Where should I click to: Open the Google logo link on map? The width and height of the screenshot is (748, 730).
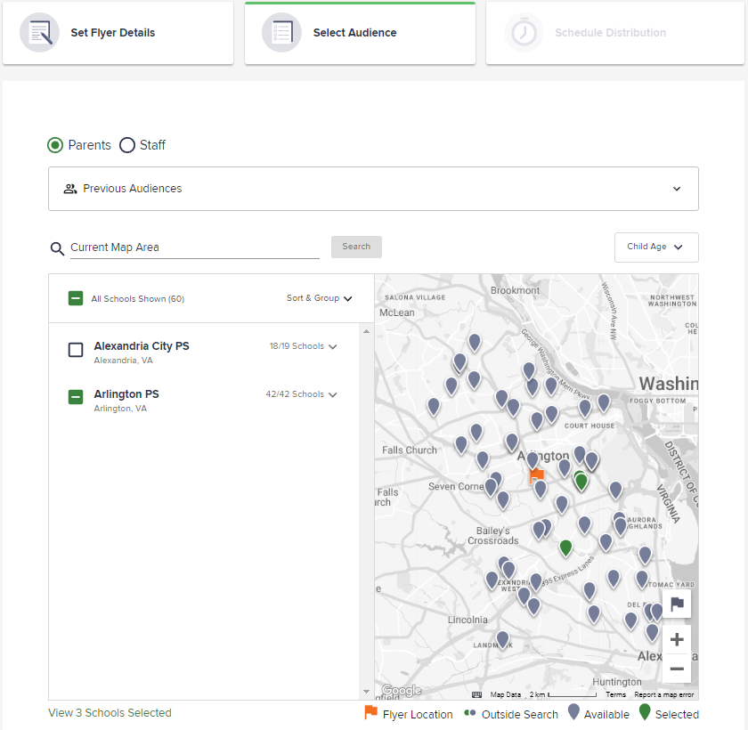tap(402, 691)
